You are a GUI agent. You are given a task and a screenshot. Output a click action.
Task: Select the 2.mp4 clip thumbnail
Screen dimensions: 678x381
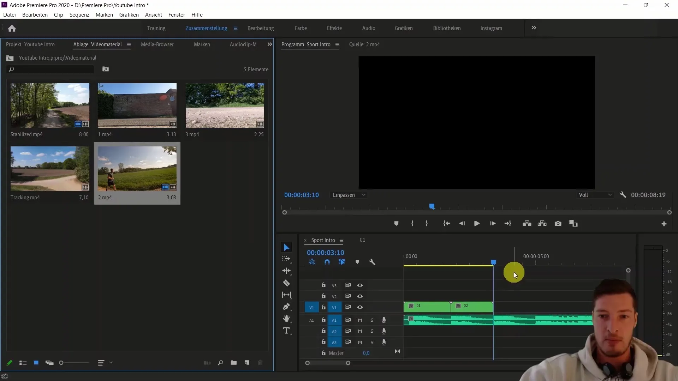click(x=137, y=169)
